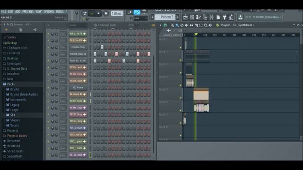The image size is (303, 170).
Task: Click the Electro Tom channel button
Action: click(x=78, y=47)
